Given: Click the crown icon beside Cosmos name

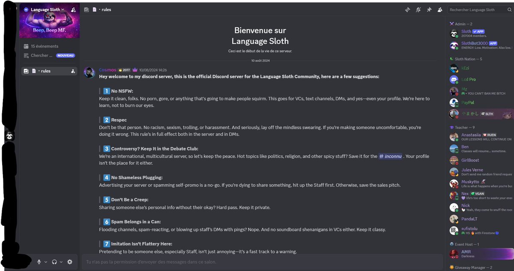Looking at the screenshot, I should [x=134, y=70].
